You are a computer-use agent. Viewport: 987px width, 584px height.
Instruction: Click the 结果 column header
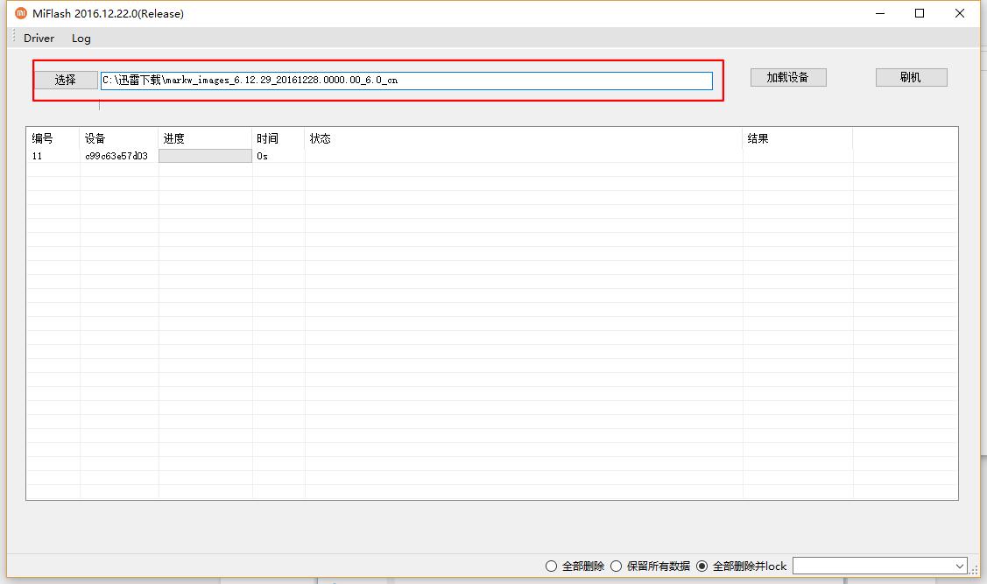coord(758,138)
